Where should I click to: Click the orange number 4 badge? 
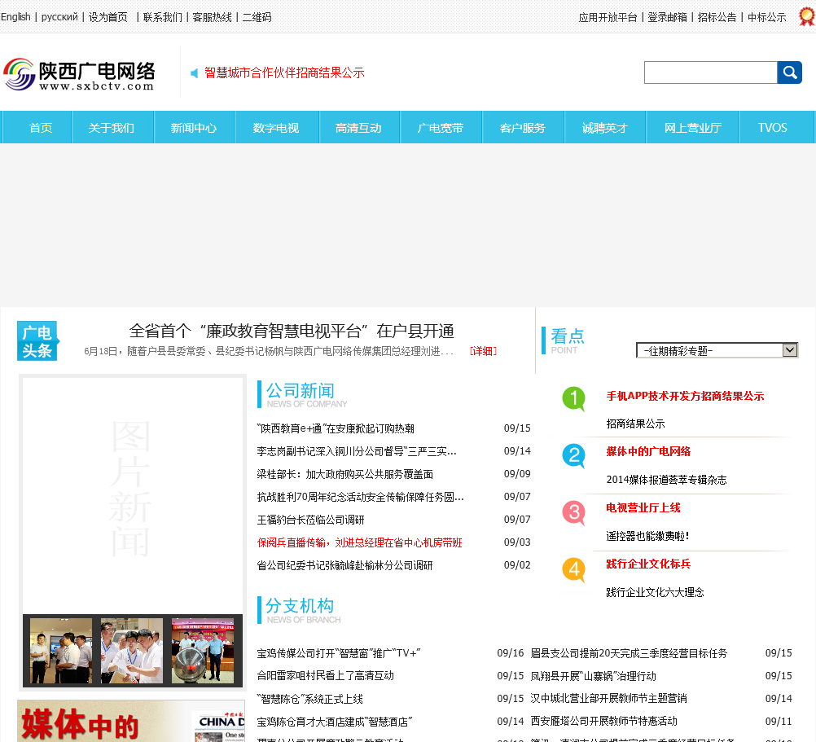(x=573, y=569)
